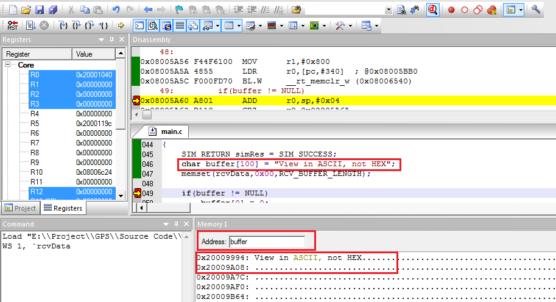
Task: Open the System Viewer dropdown arrow
Action: click(x=324, y=26)
